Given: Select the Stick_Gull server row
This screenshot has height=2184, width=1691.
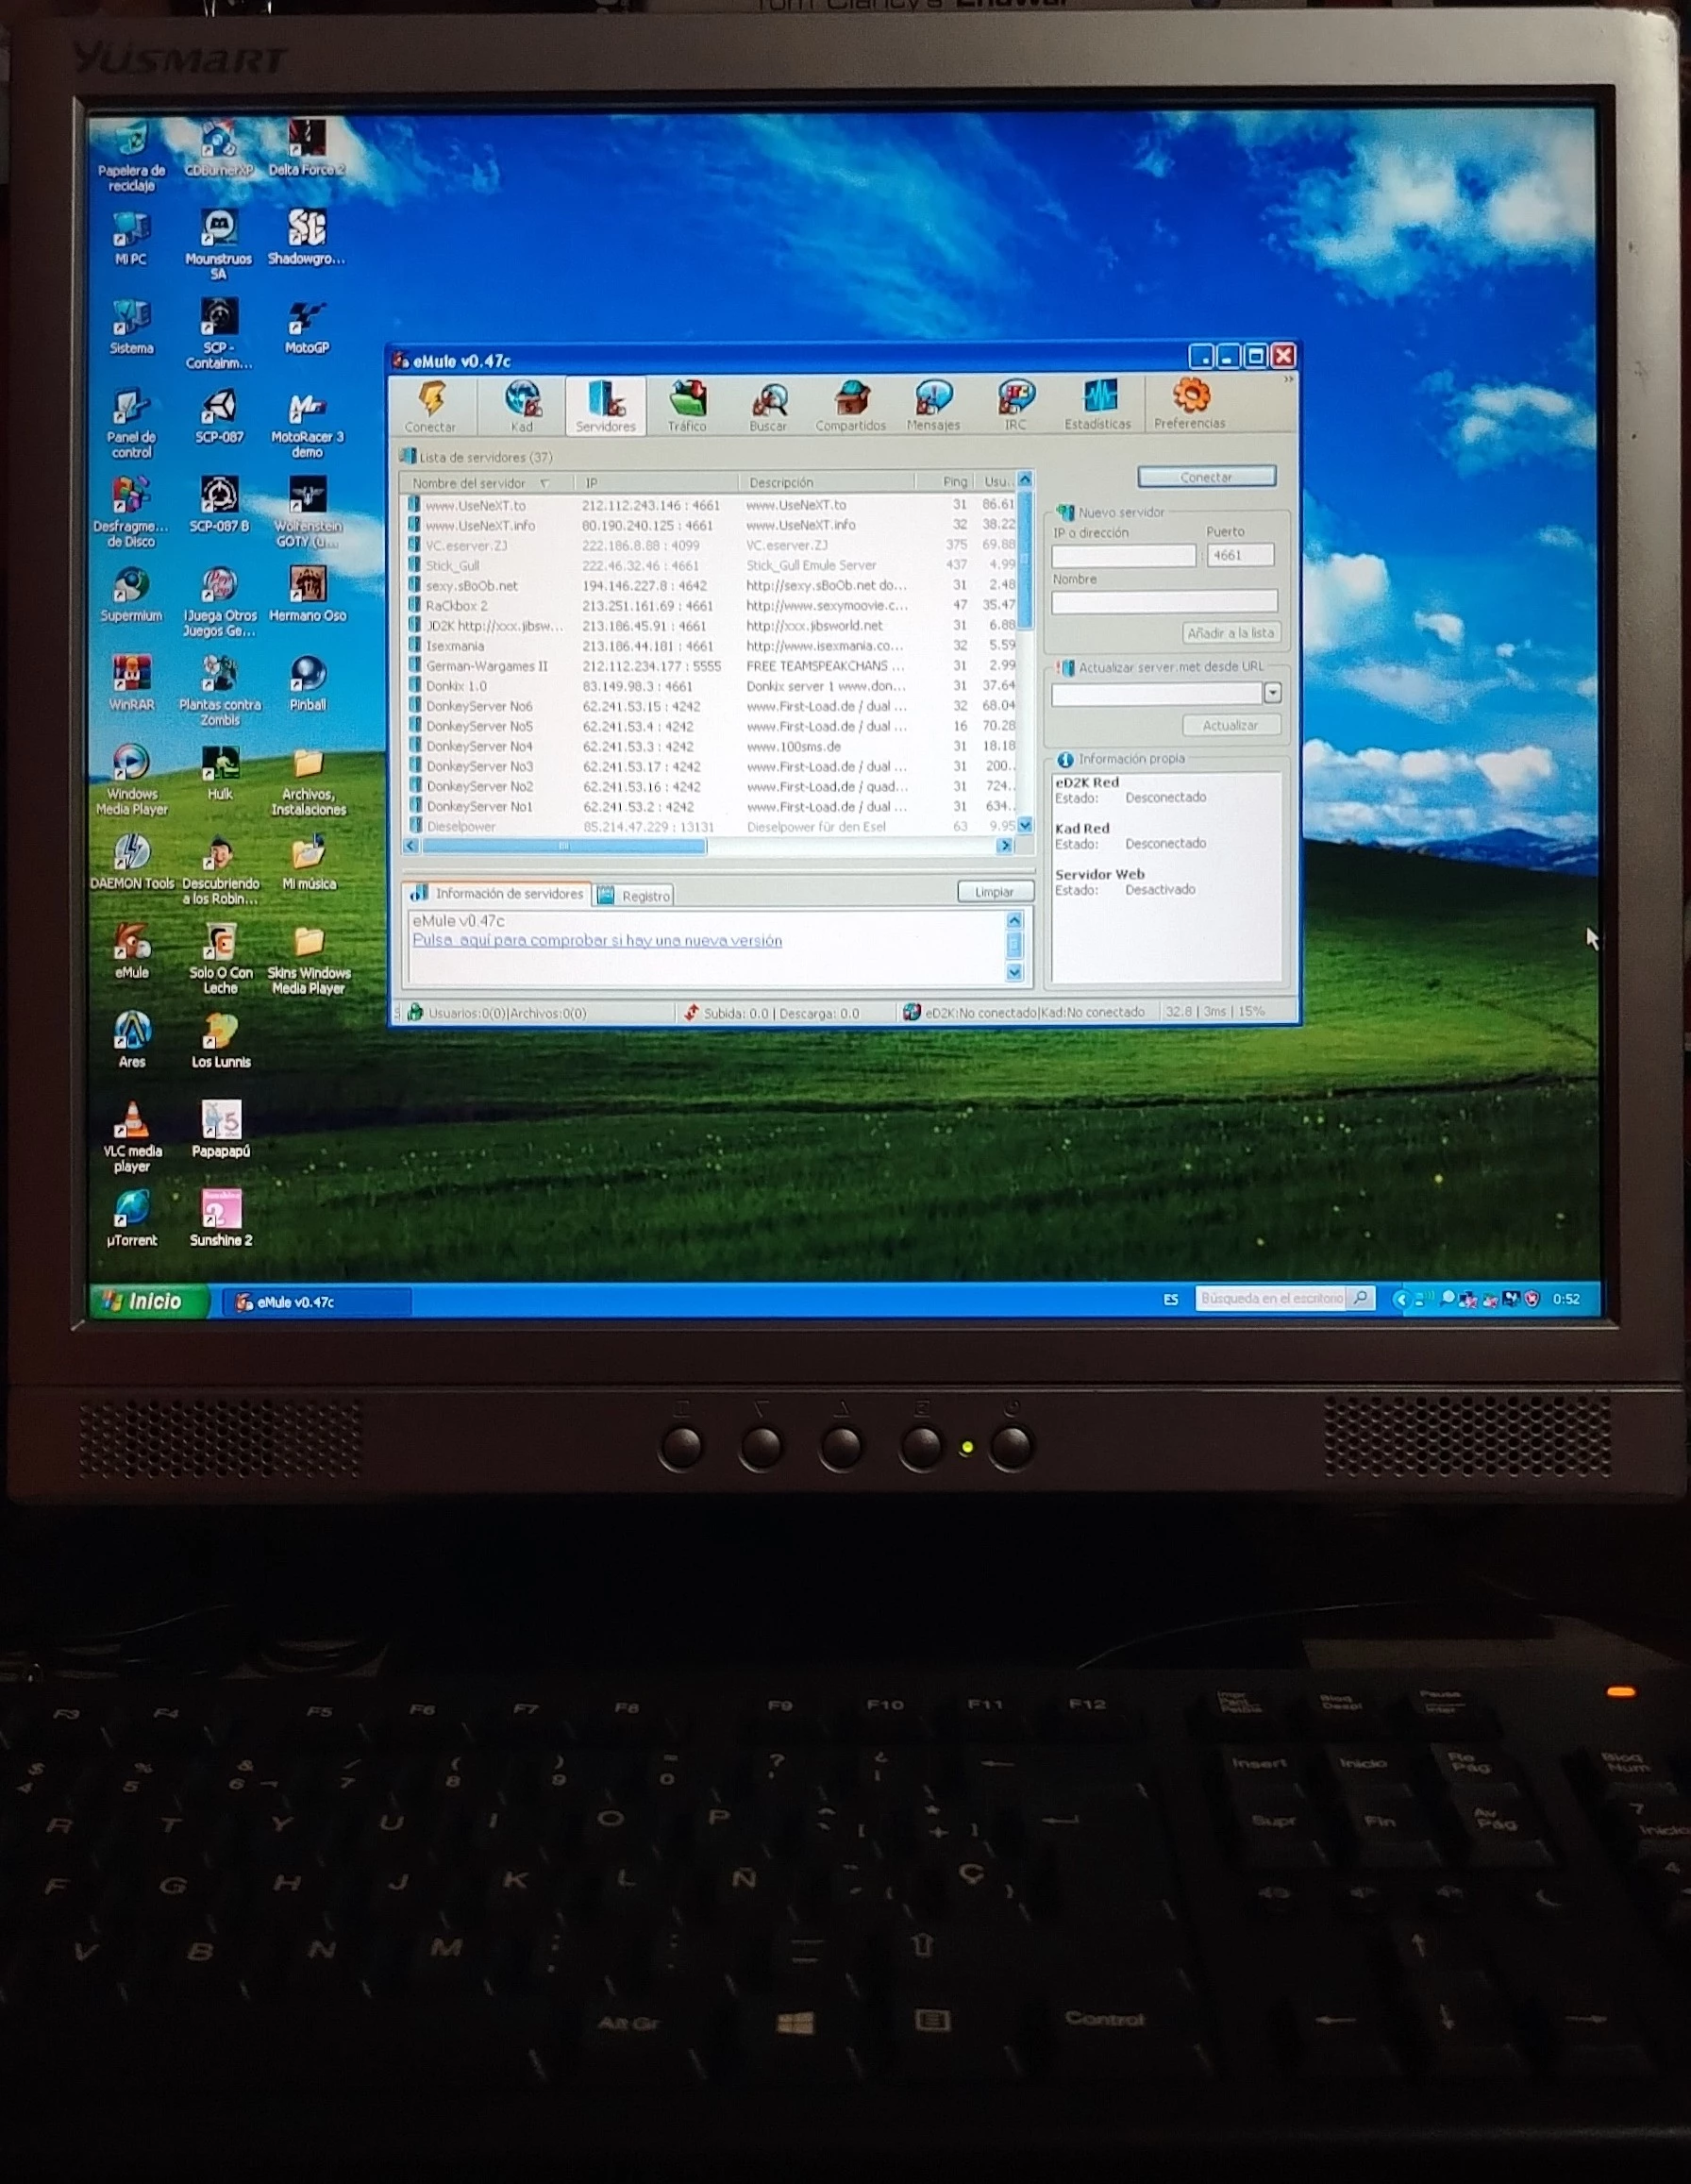Looking at the screenshot, I should pyautogui.click(x=711, y=565).
